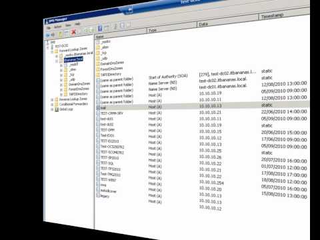Open the File menu

pyautogui.click(x=49, y=28)
